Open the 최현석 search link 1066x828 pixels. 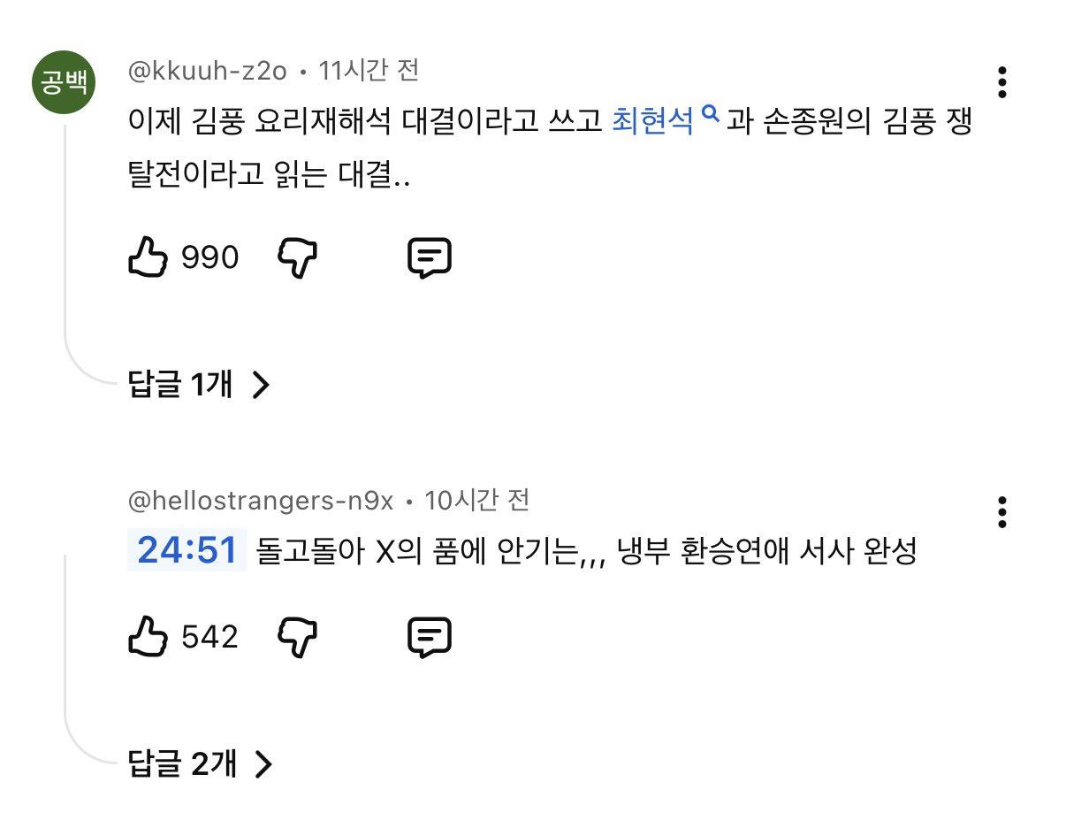pos(652,122)
